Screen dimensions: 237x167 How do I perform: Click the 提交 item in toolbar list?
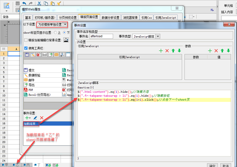(42, 70)
